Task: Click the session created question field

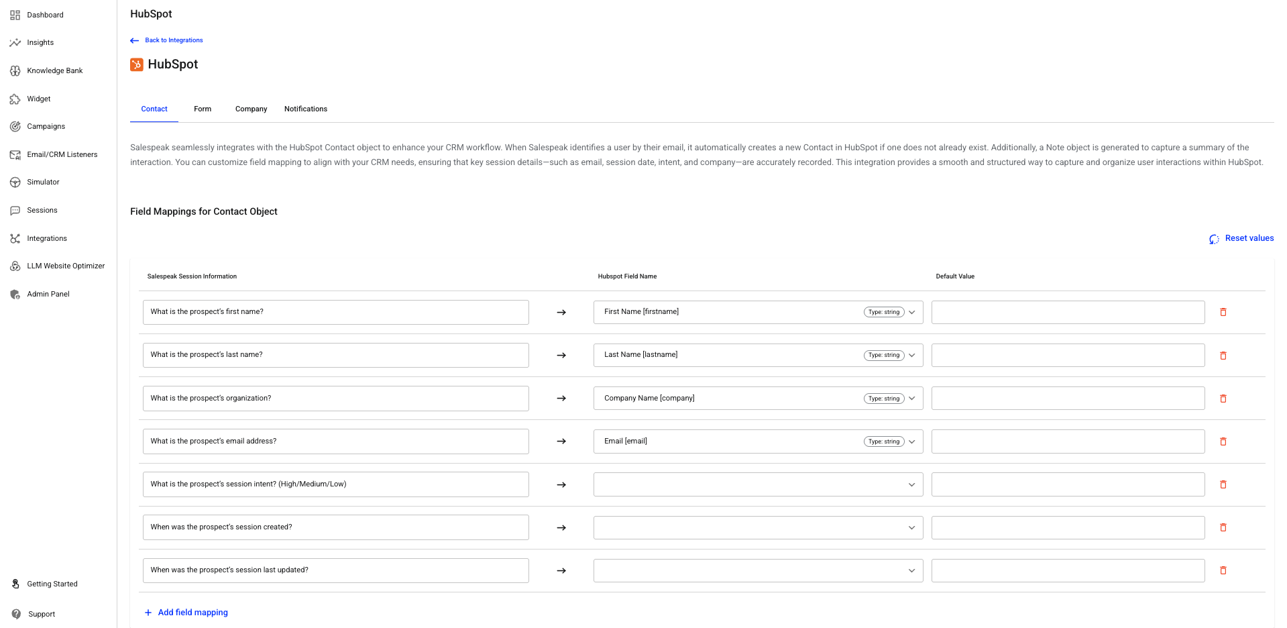Action: pyautogui.click(x=336, y=527)
